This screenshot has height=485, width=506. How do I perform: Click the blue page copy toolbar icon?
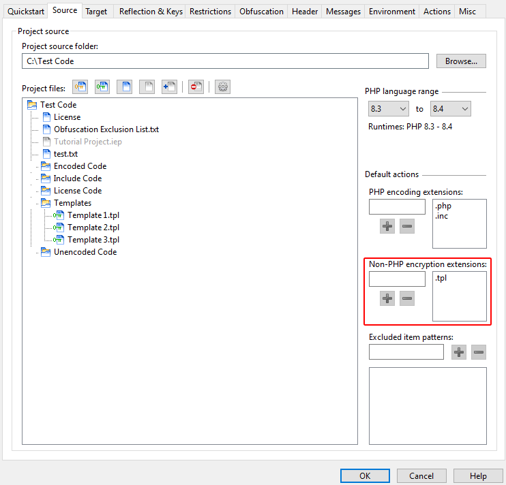coord(124,87)
